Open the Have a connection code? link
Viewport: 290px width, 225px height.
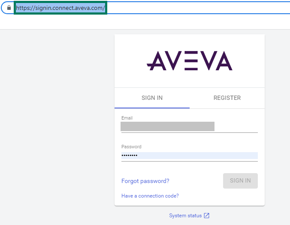pos(150,196)
